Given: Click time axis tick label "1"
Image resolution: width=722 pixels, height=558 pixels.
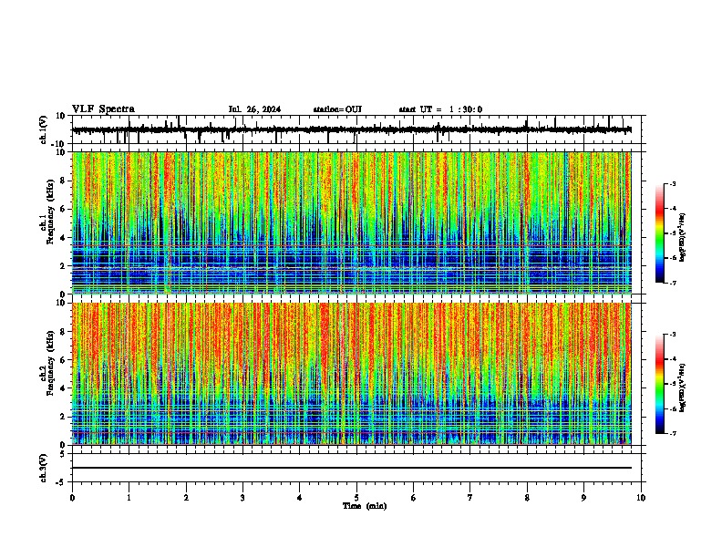Looking at the screenshot, I should tap(129, 498).
